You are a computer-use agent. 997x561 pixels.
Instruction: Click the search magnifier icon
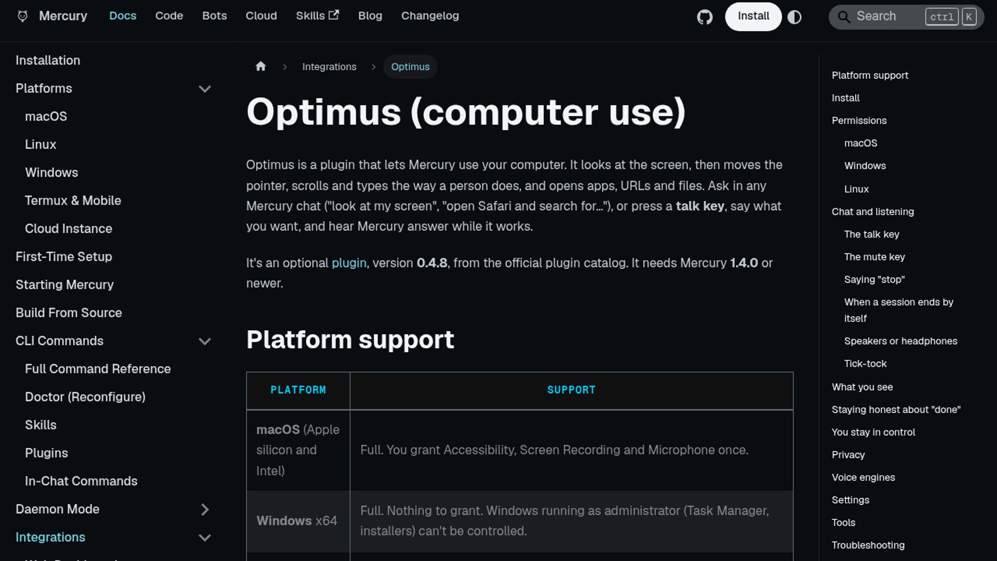click(844, 17)
